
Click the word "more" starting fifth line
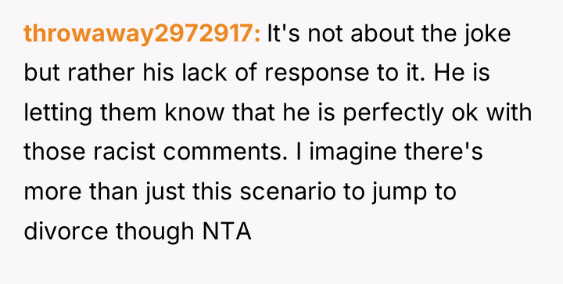(53, 192)
